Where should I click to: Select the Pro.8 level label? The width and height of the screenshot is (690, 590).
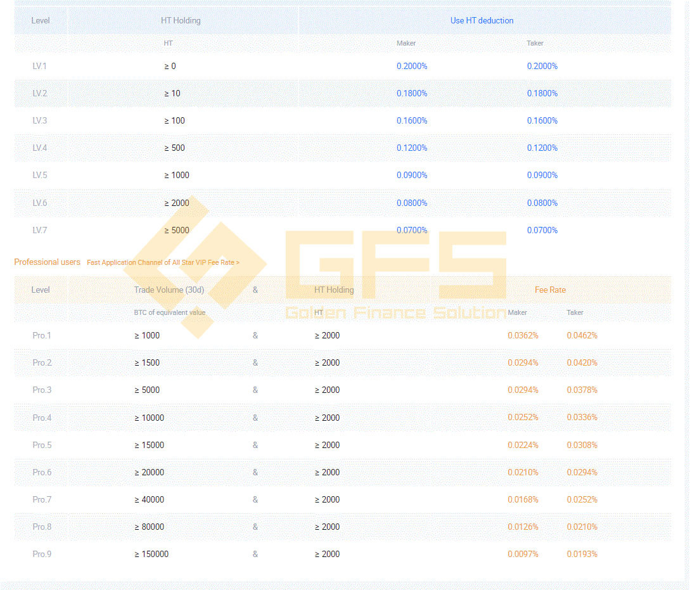42,527
